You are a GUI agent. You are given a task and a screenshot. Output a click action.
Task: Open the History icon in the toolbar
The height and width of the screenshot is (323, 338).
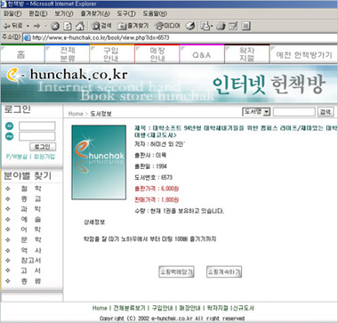pyautogui.click(x=190, y=26)
